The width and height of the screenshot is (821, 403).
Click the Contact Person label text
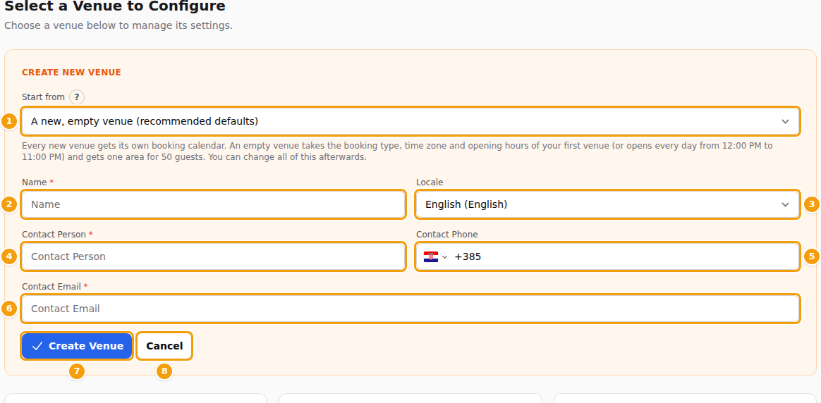[54, 234]
